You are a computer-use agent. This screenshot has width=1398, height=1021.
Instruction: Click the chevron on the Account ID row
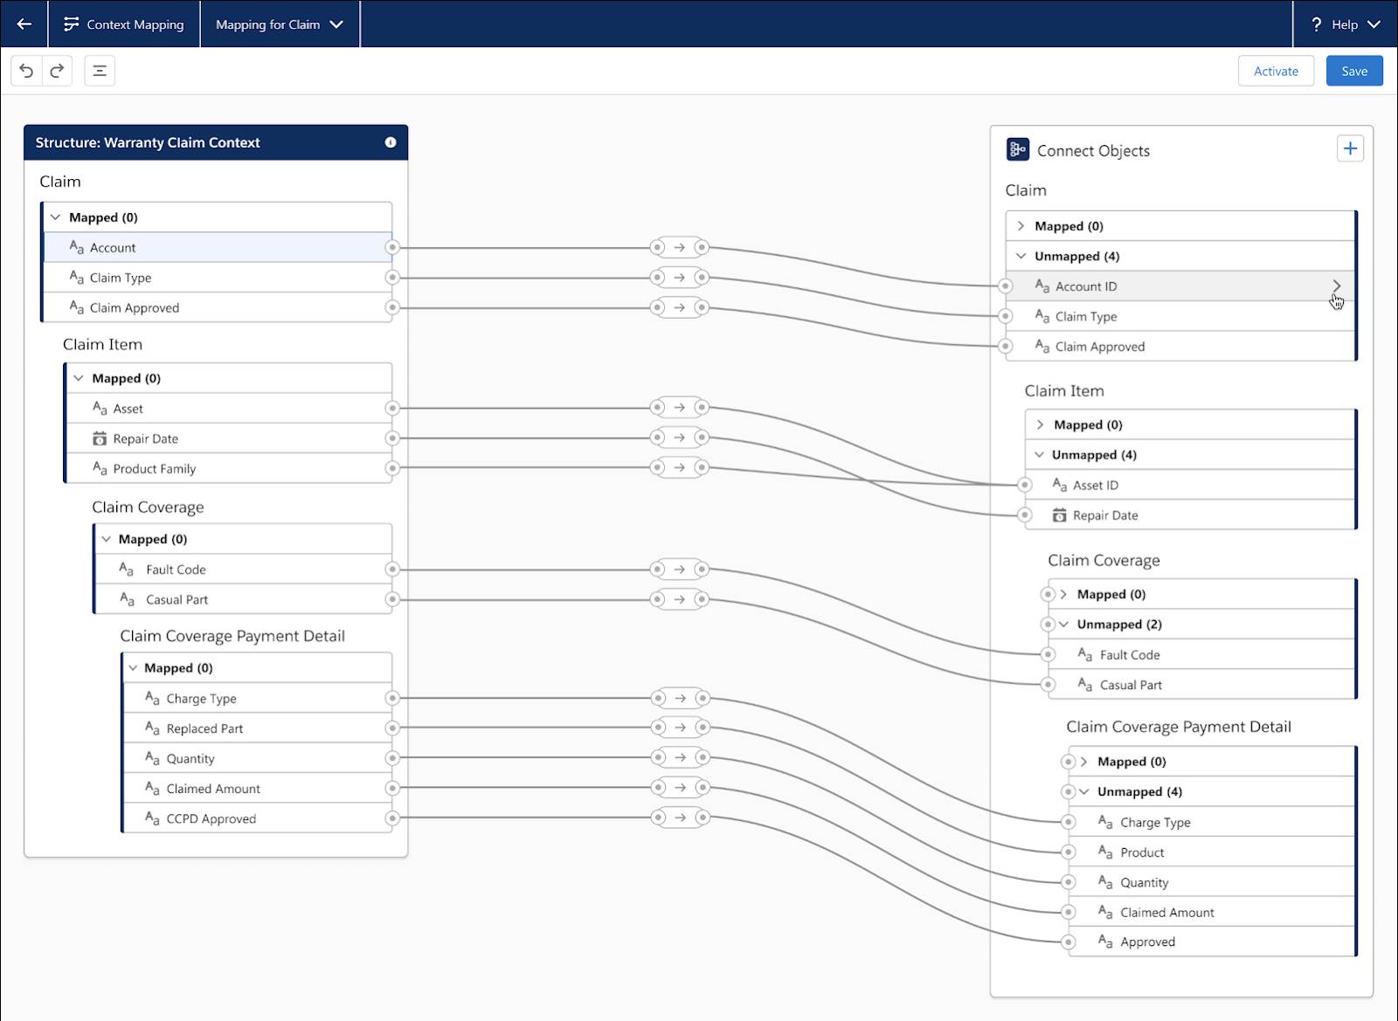[x=1338, y=286]
